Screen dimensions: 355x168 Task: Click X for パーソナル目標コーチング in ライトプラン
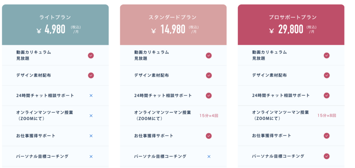(x=91, y=156)
